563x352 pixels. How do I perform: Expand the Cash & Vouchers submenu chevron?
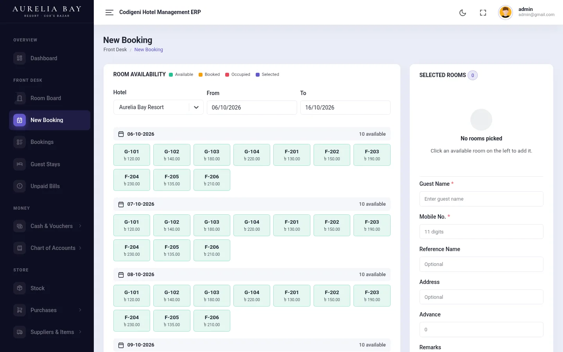[x=80, y=226]
